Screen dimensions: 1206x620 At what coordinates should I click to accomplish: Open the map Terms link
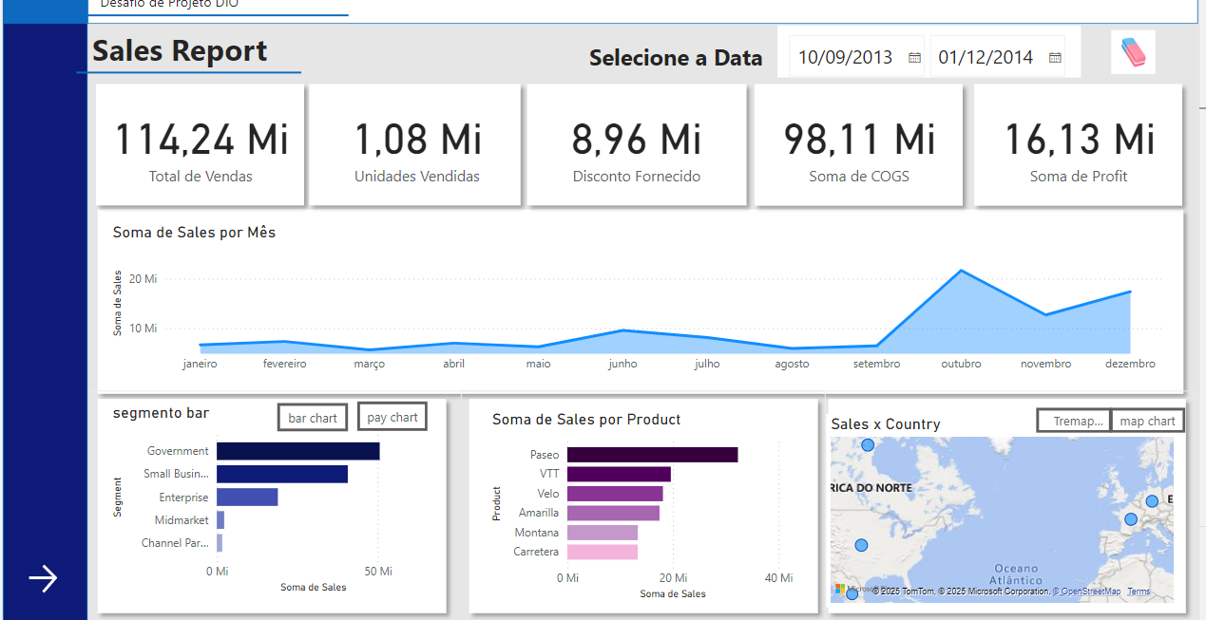1139,592
